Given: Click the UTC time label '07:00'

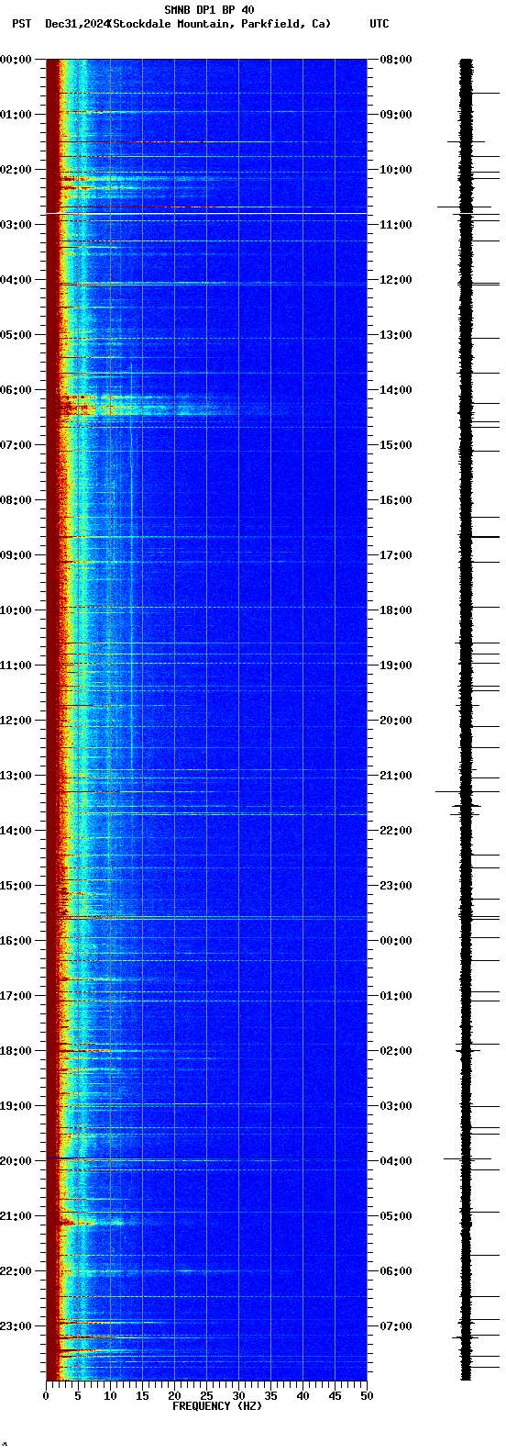Looking at the screenshot, I should (396, 1326).
